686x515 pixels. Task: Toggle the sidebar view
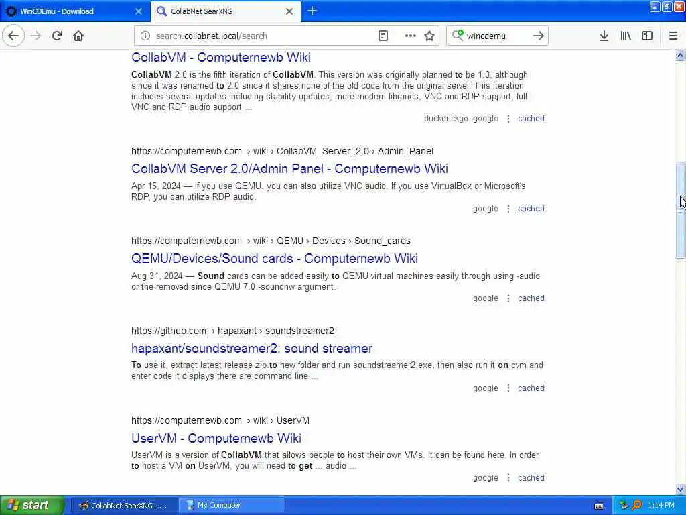(647, 36)
